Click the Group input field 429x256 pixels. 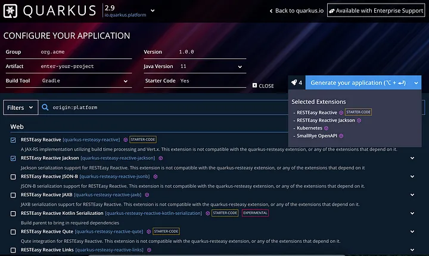tap(86, 52)
